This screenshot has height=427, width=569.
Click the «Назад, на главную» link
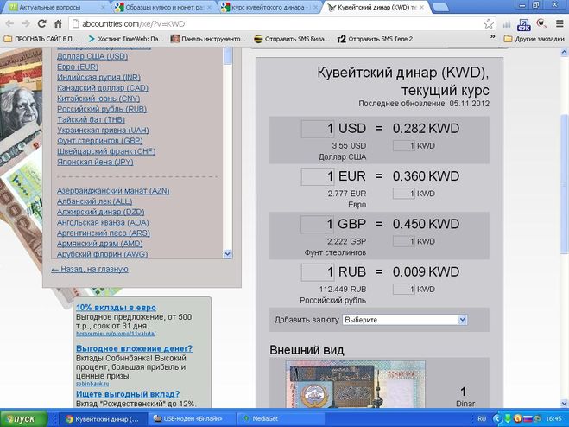coord(89,270)
